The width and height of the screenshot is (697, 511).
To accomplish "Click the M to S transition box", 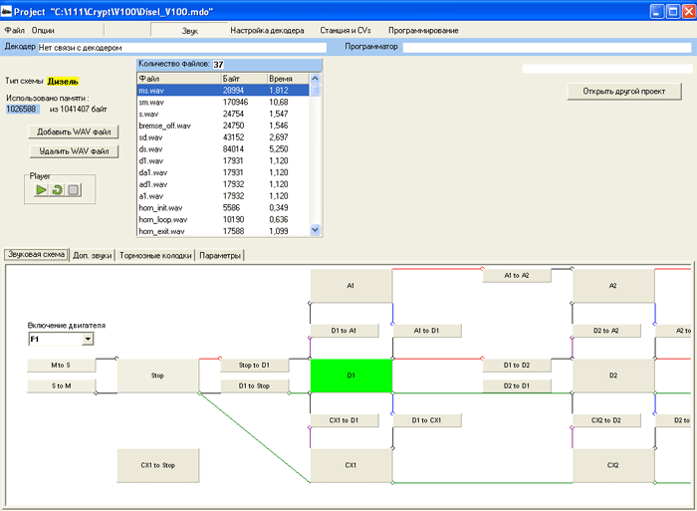I will click(x=62, y=366).
